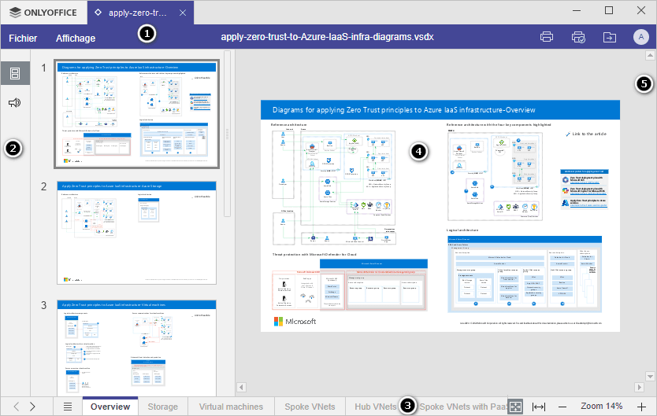Switch to the Overview tab
The height and width of the screenshot is (416, 657).
tap(110, 407)
